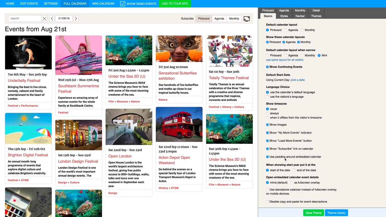Select Monthly as default calendar layout
The height and width of the screenshot is (217, 386).
302,30
